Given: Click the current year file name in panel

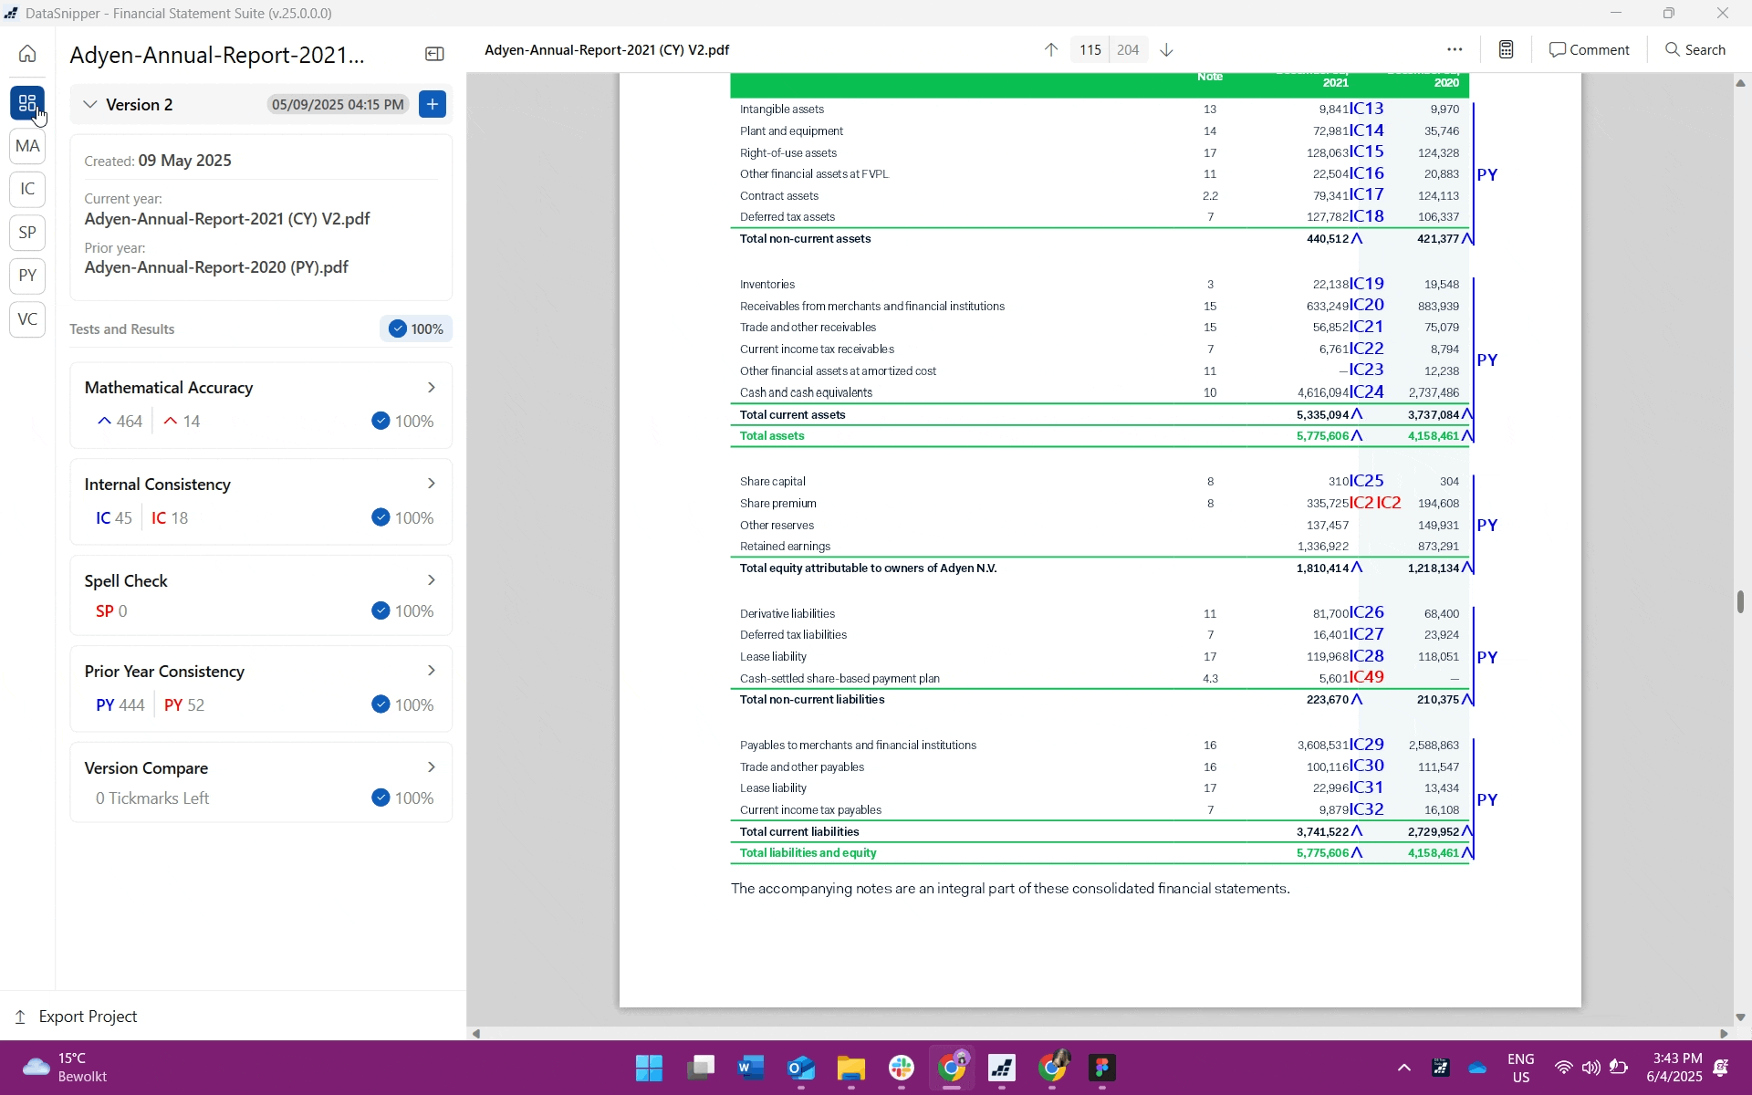Looking at the screenshot, I should (x=227, y=219).
